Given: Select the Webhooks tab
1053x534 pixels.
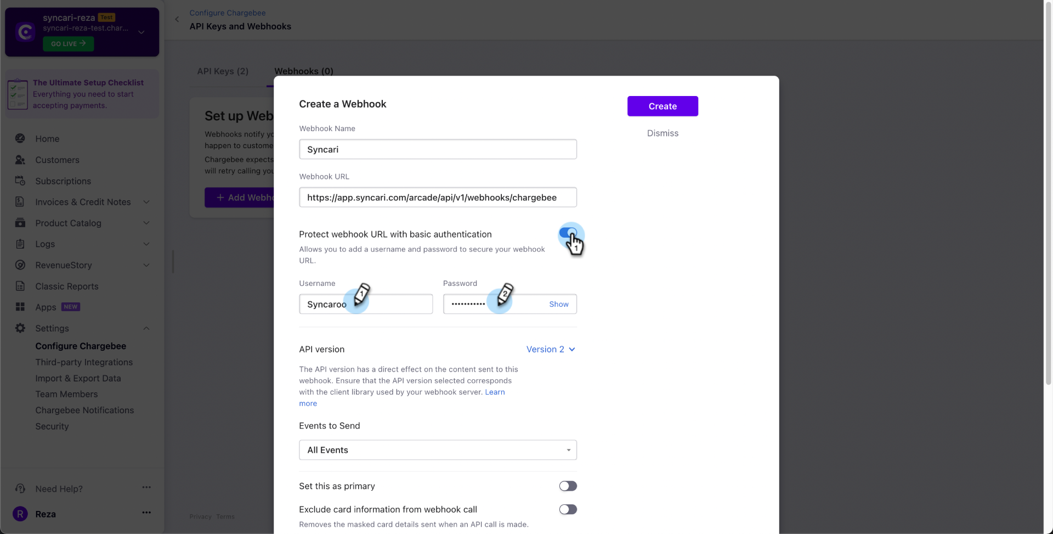Looking at the screenshot, I should pos(303,71).
